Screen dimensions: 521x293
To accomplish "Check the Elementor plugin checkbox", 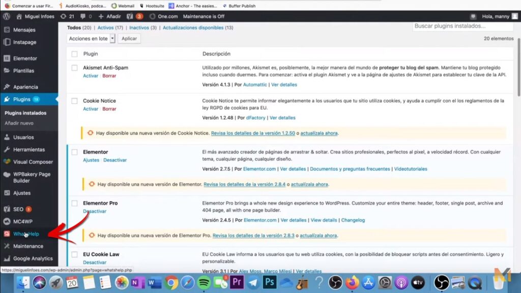I will coord(74,152).
